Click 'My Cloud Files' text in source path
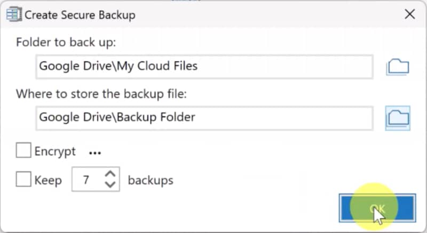The height and width of the screenshot is (233, 427). coord(159,67)
